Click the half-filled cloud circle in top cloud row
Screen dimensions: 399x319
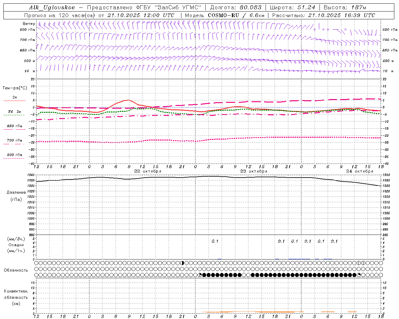click(183, 263)
